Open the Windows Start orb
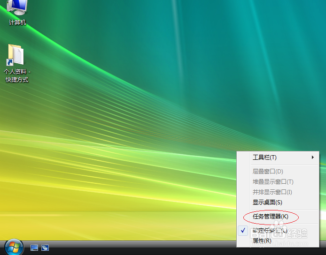The width and height of the screenshot is (326, 255). tap(14, 247)
